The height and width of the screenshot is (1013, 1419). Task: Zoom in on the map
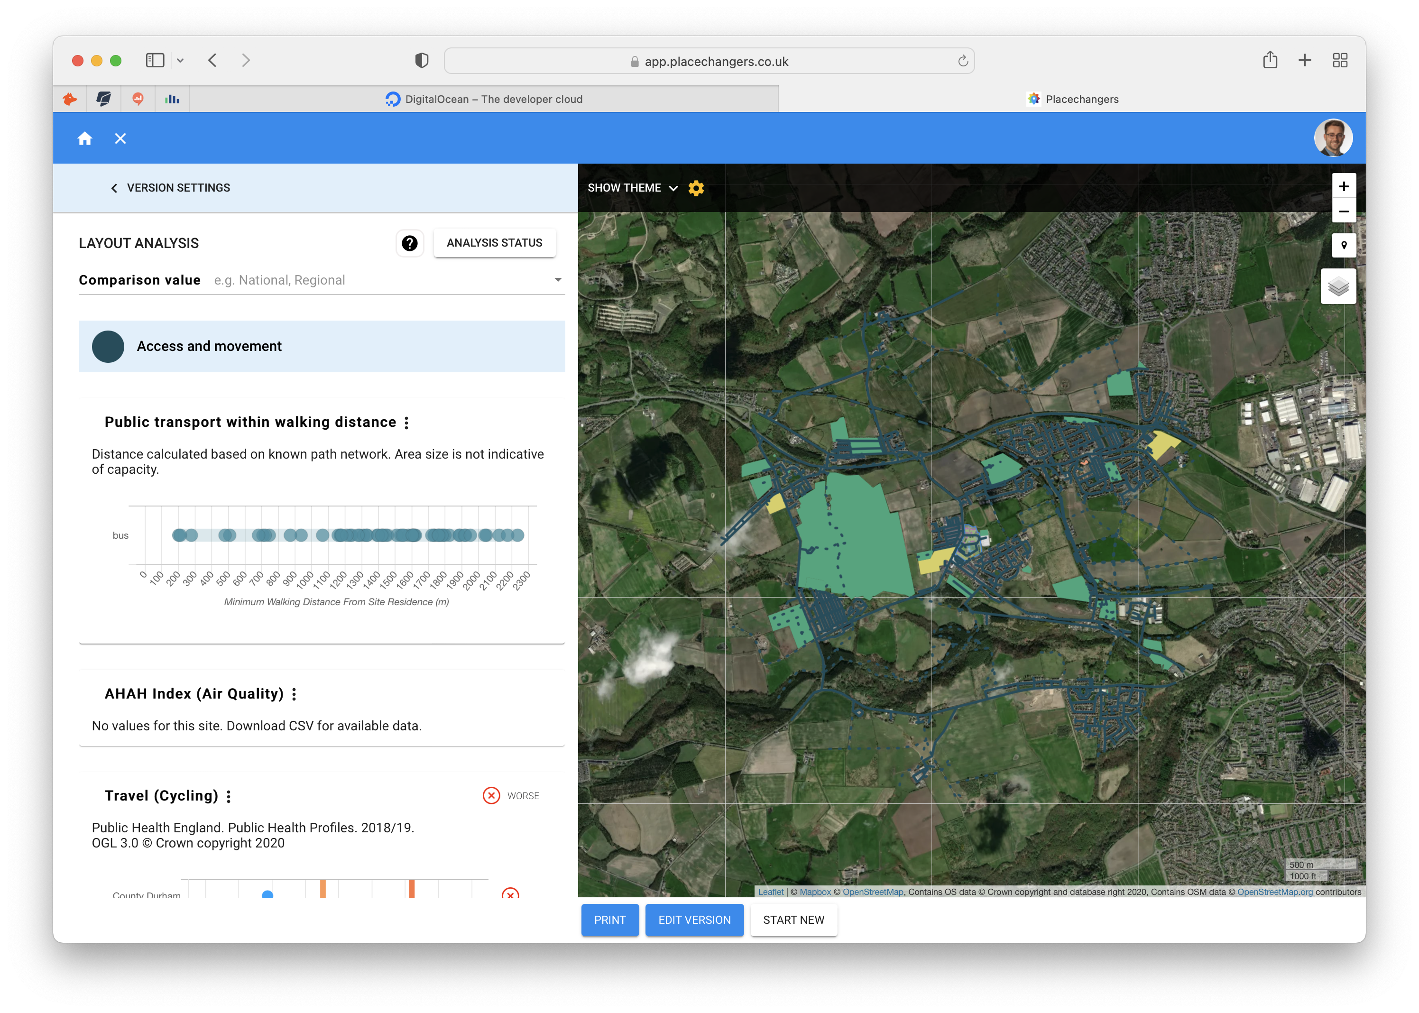click(x=1344, y=186)
